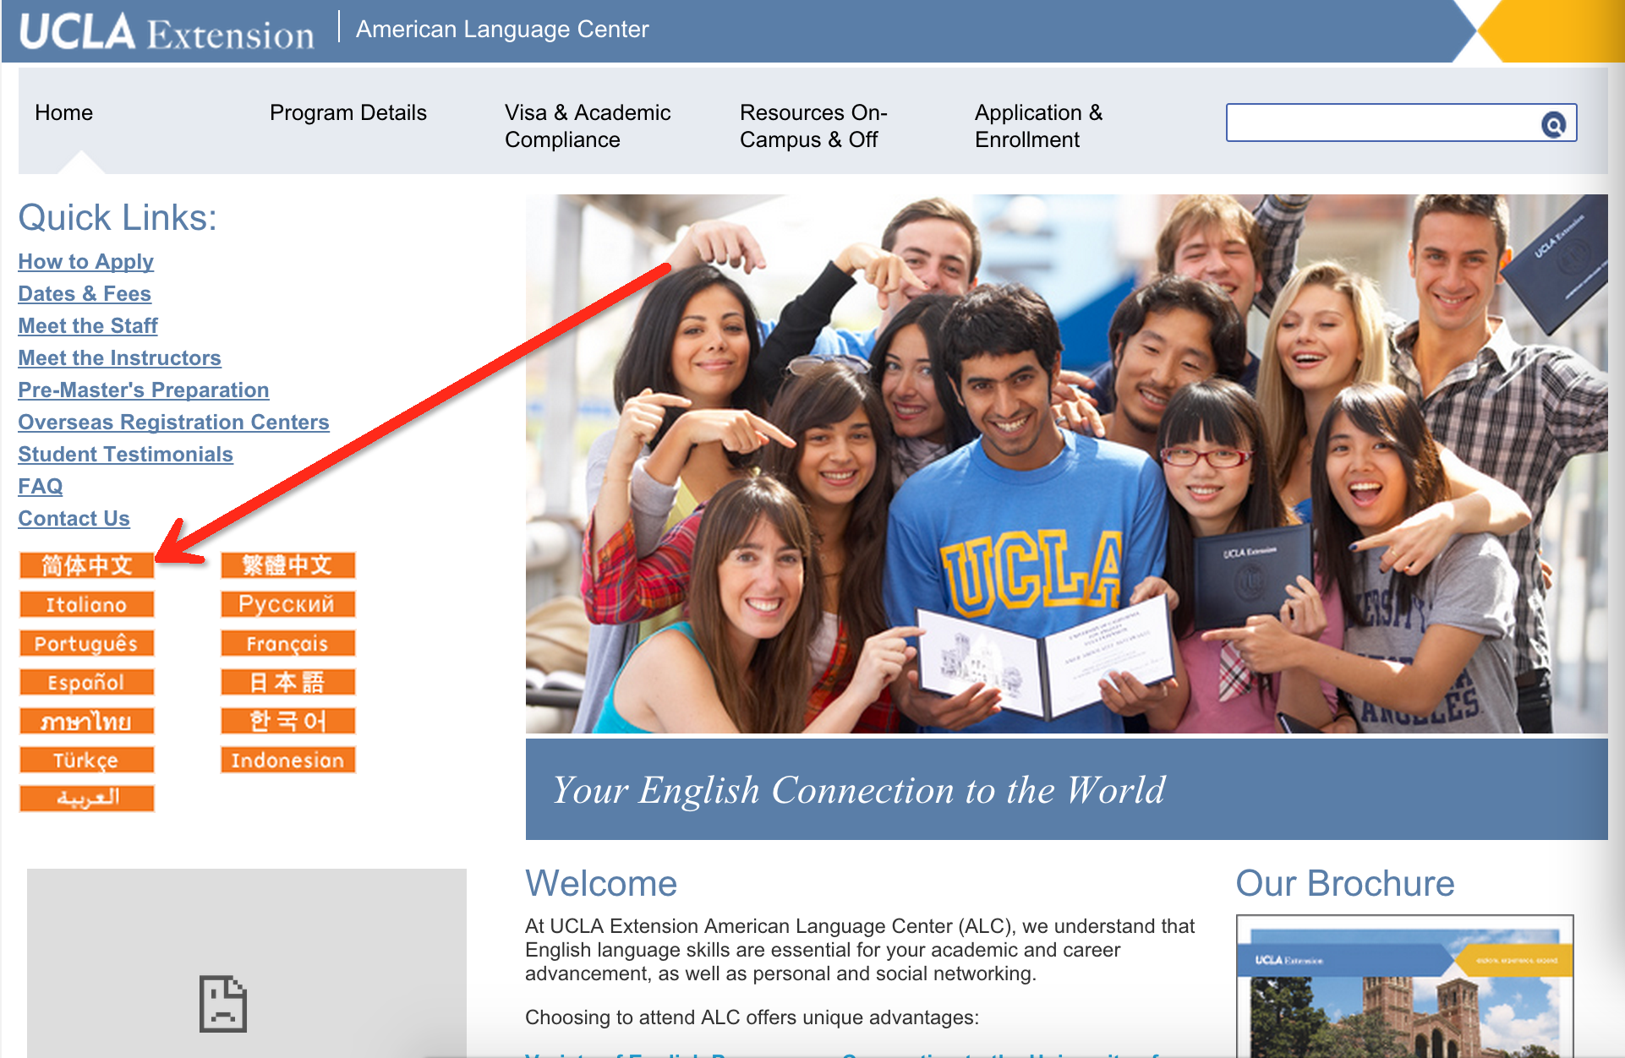
Task: Open Resources On-Campus & Off menu
Action: coord(813,126)
